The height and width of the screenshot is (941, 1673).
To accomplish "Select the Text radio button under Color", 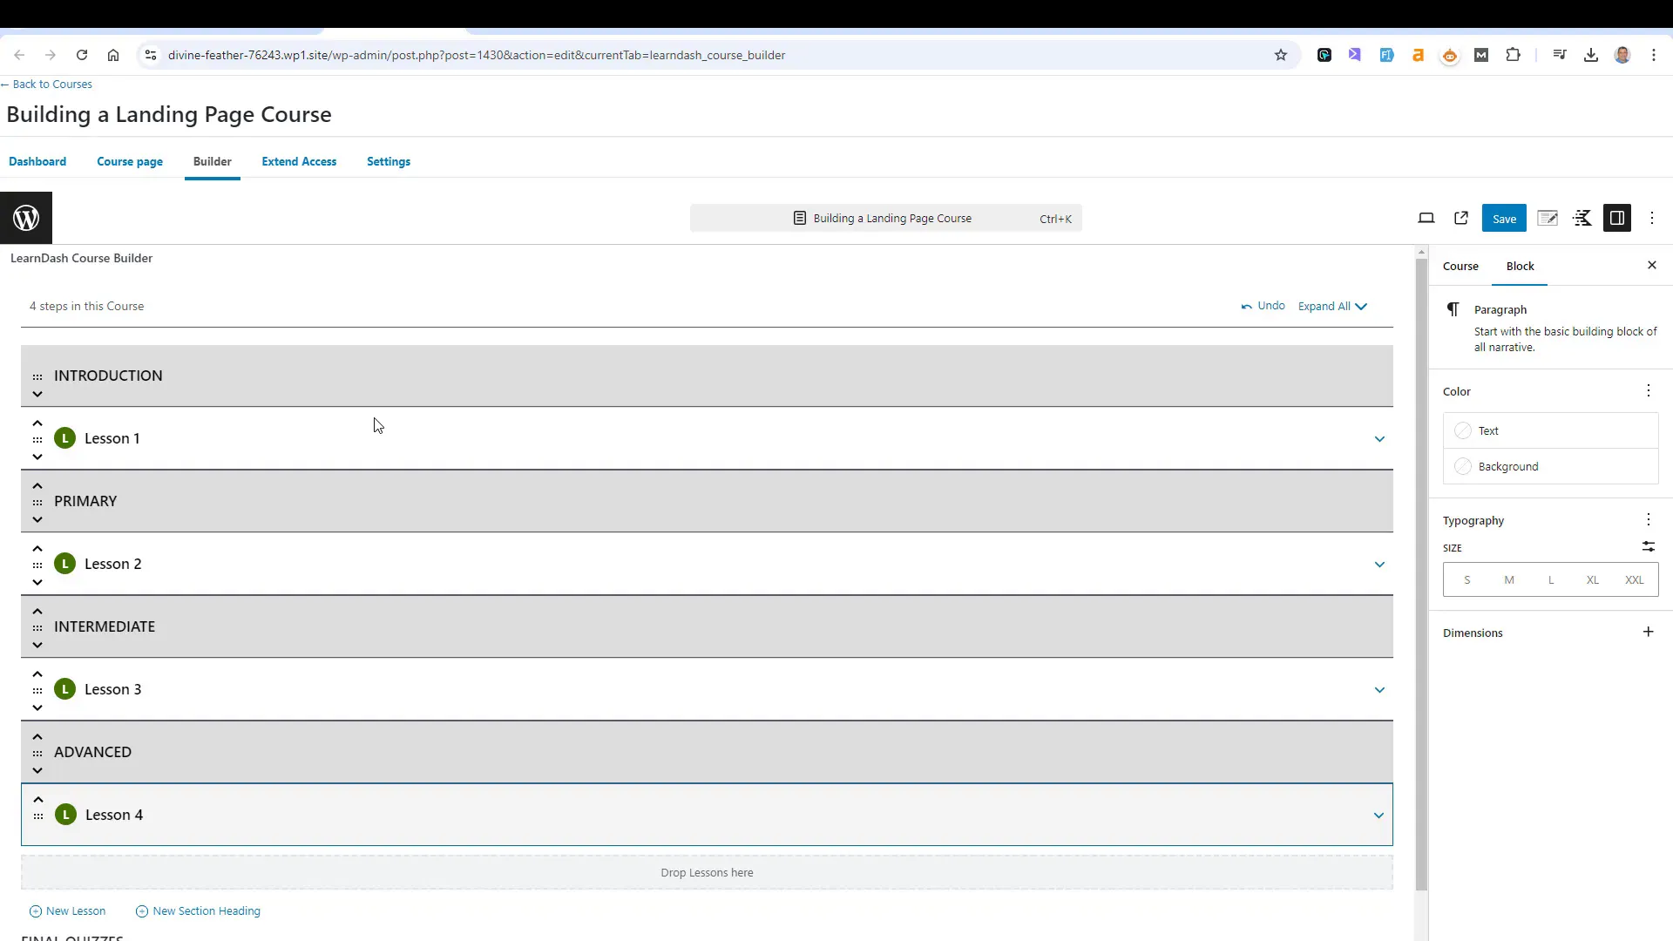I will [x=1463, y=430].
